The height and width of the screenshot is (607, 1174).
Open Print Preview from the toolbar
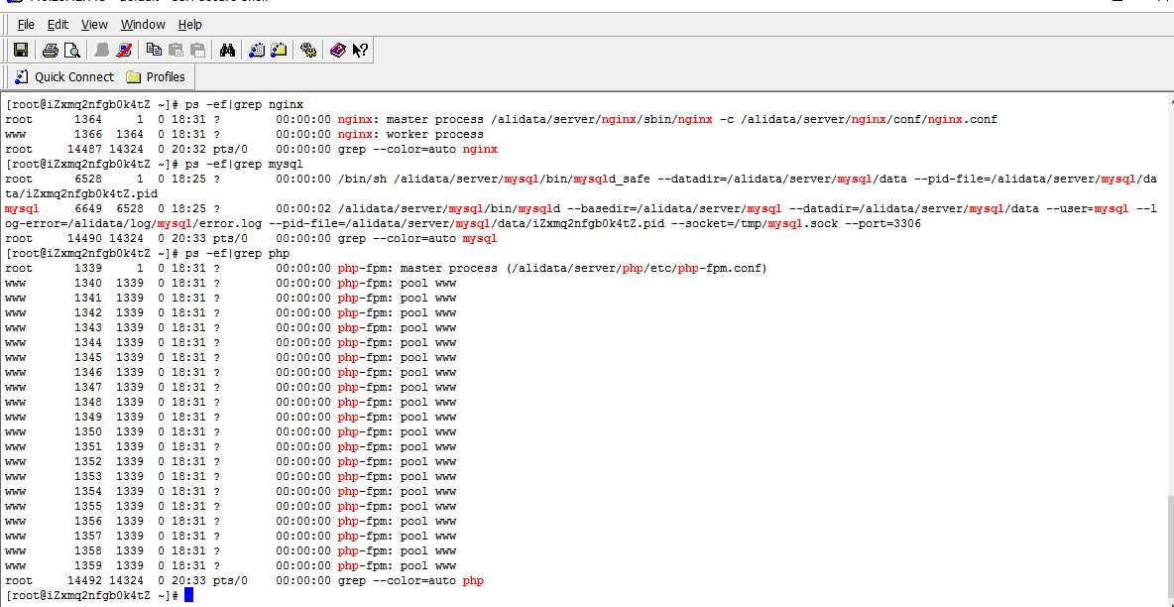point(71,51)
